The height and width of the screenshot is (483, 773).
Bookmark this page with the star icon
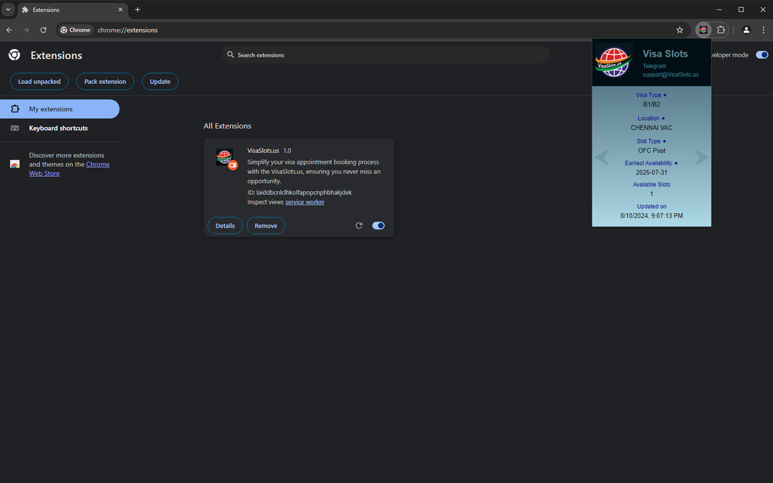click(x=680, y=30)
